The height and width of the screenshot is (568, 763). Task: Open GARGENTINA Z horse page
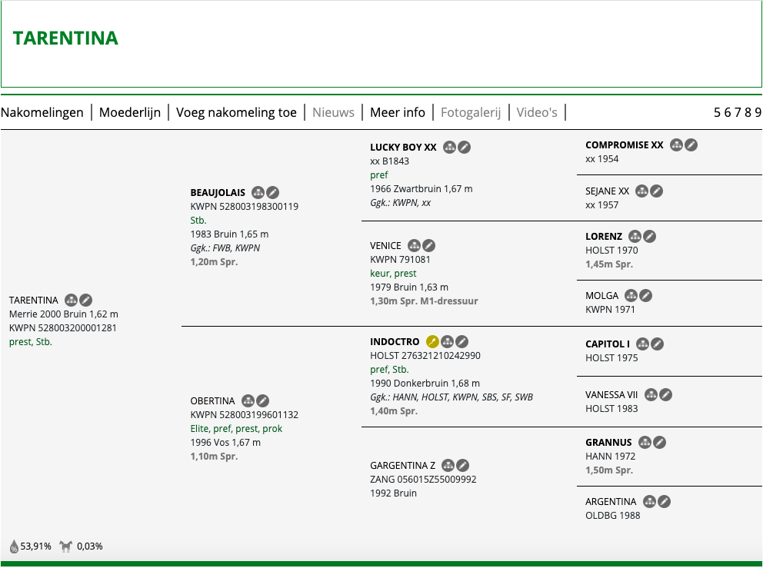click(402, 466)
